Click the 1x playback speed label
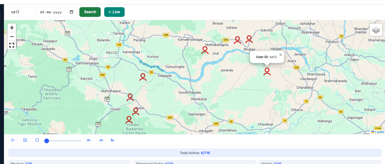385x164 pixels. 112,140
